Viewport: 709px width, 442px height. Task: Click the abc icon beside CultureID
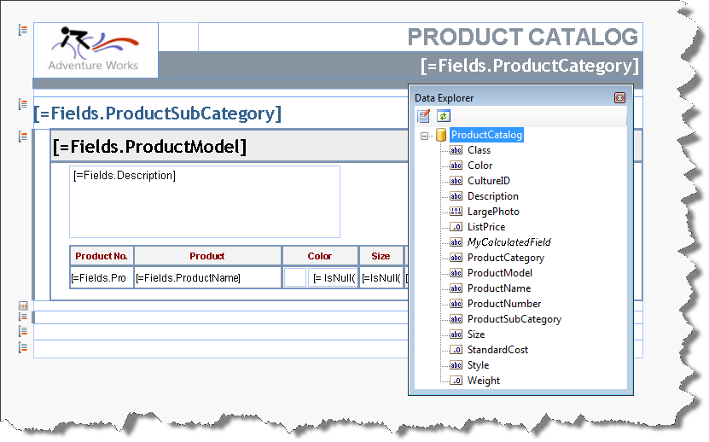[456, 181]
